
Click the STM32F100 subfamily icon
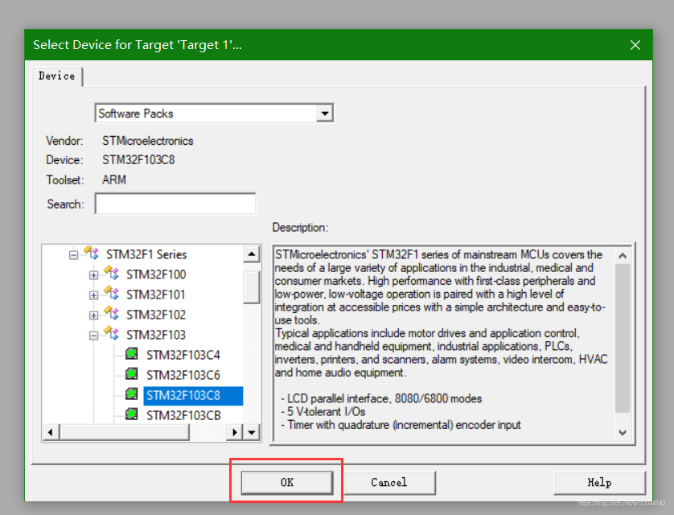click(111, 273)
